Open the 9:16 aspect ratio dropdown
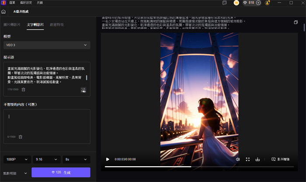 [46, 159]
